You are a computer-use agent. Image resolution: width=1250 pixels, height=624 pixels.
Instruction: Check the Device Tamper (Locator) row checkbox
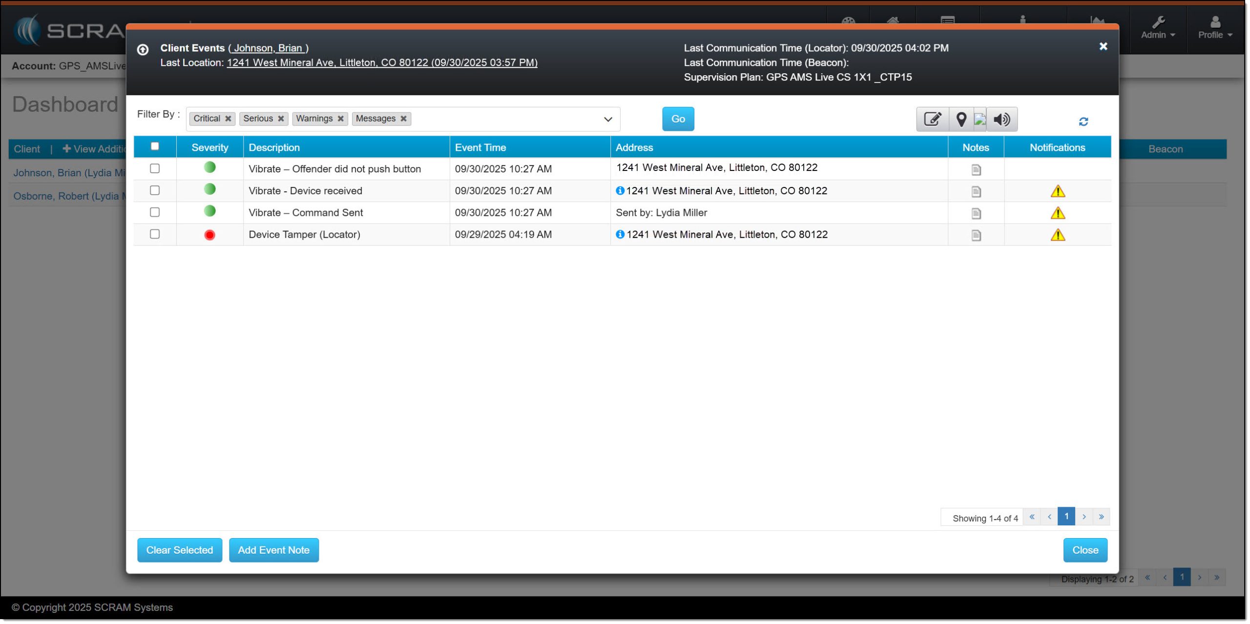155,234
